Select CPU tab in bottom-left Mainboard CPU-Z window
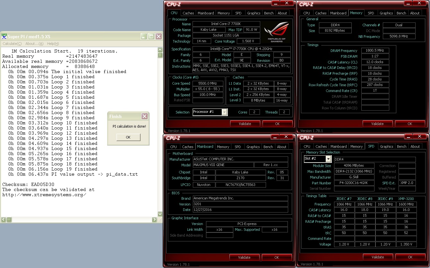430x268 pixels. (174, 147)
